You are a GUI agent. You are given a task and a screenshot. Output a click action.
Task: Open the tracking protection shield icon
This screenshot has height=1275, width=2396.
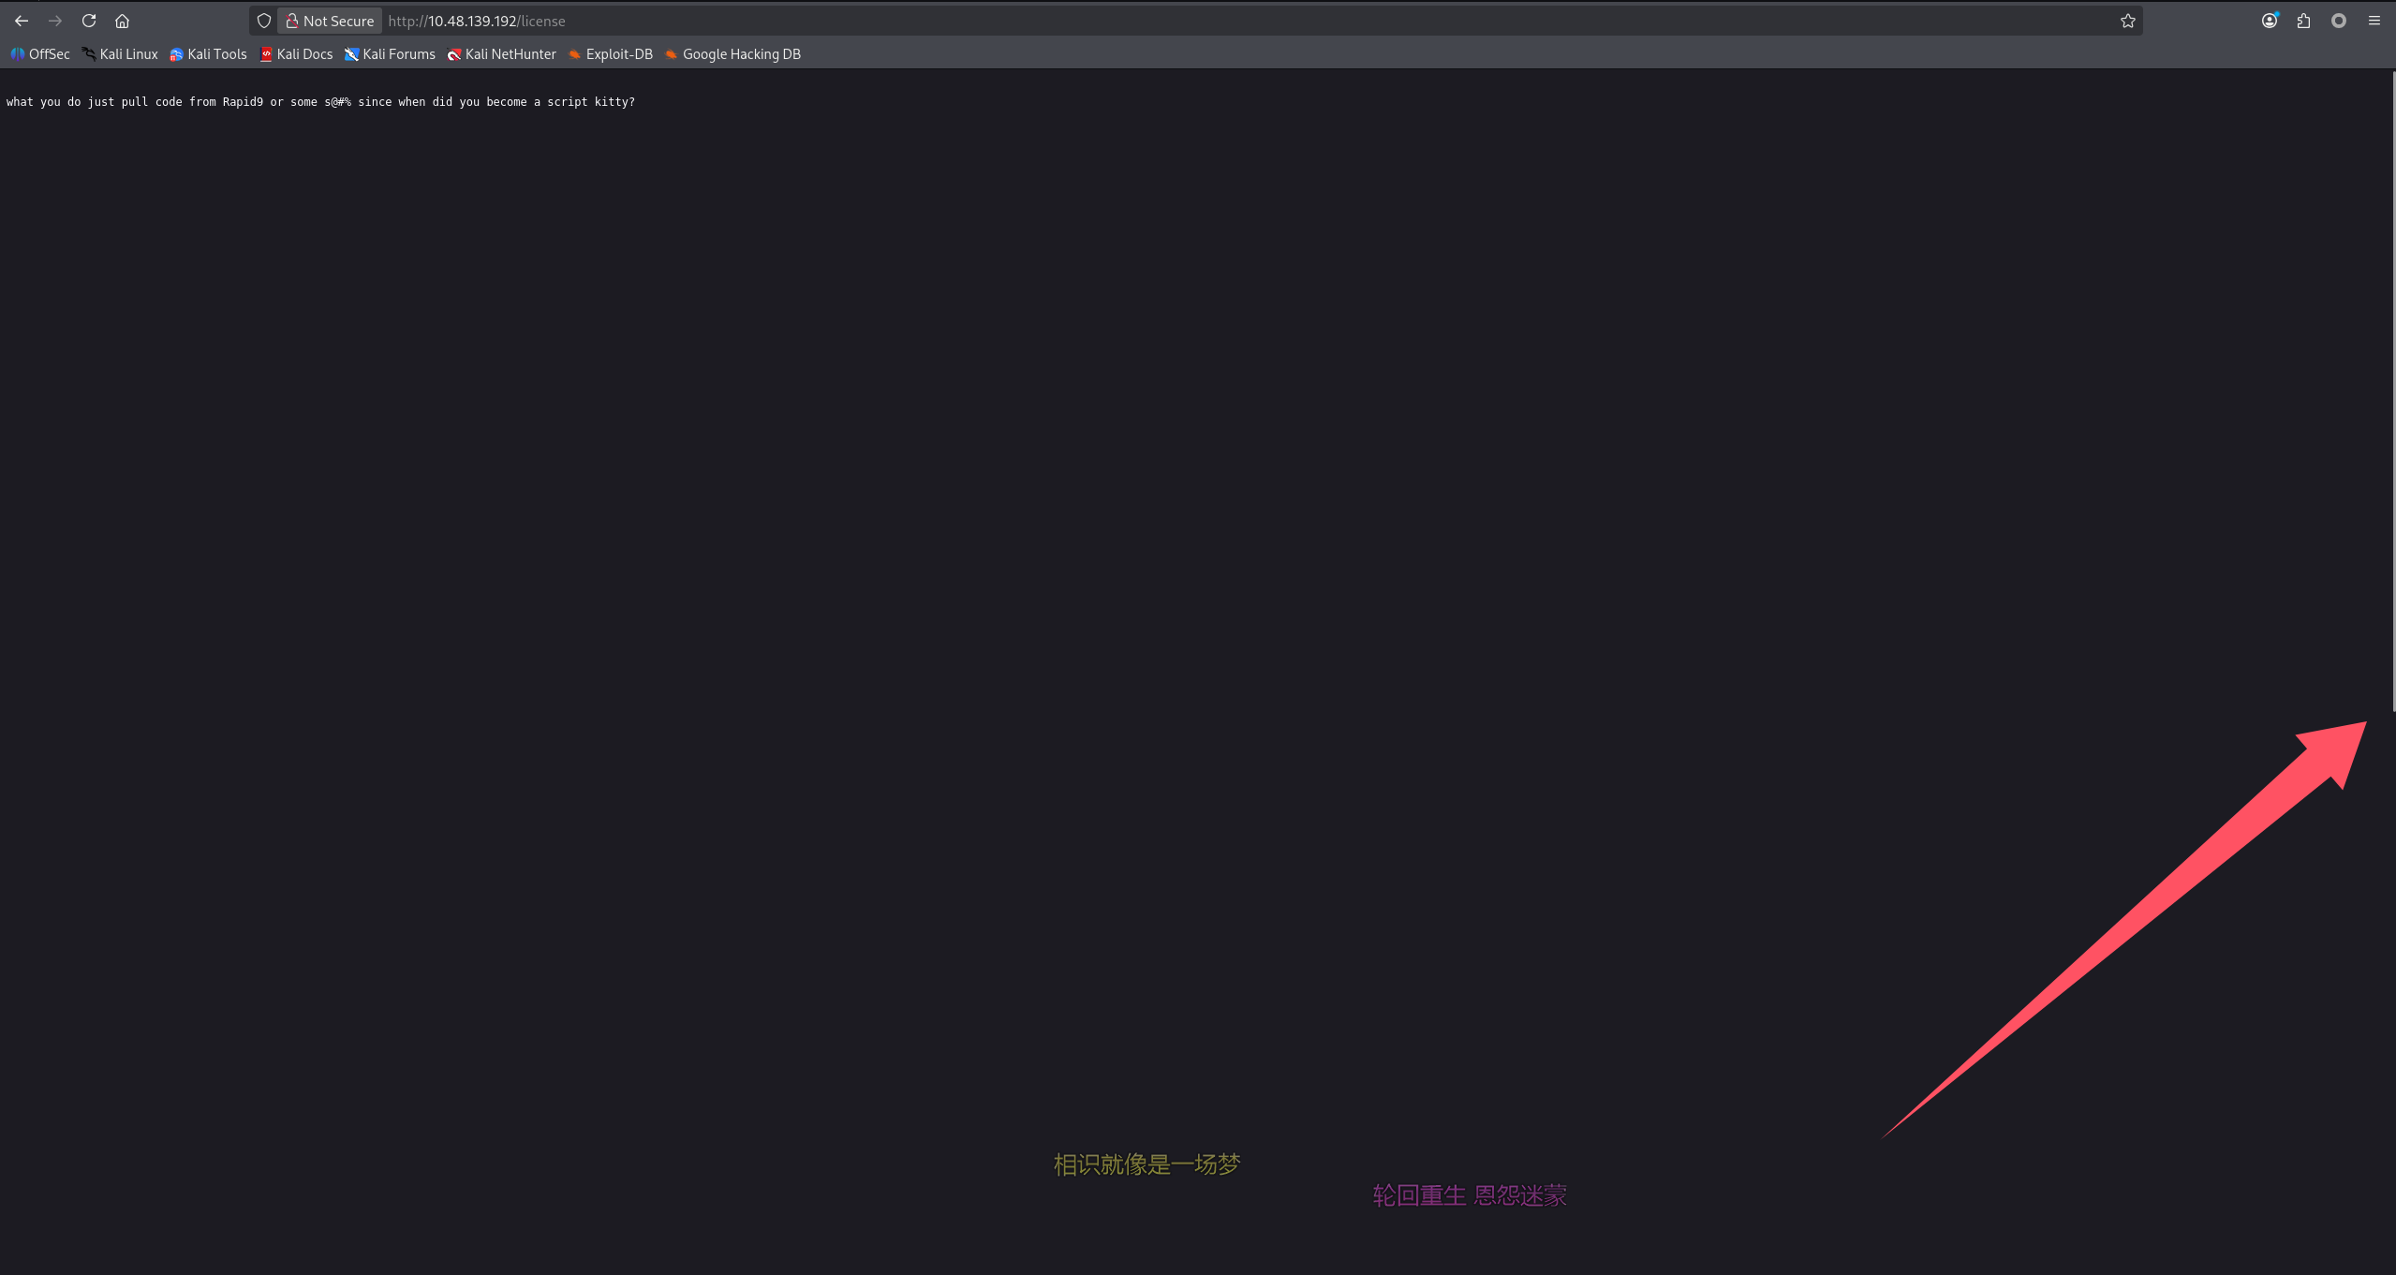[264, 21]
